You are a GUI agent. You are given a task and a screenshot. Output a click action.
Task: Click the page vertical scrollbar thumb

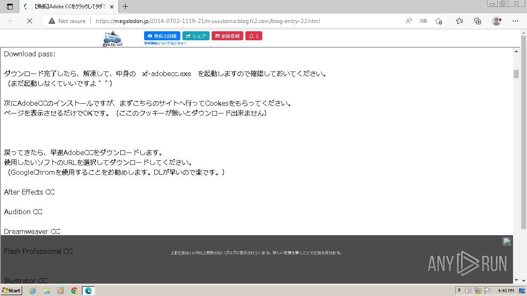516,74
